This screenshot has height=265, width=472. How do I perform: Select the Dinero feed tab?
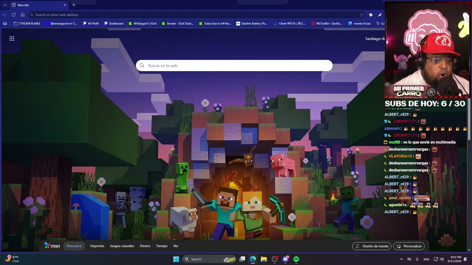[145, 246]
